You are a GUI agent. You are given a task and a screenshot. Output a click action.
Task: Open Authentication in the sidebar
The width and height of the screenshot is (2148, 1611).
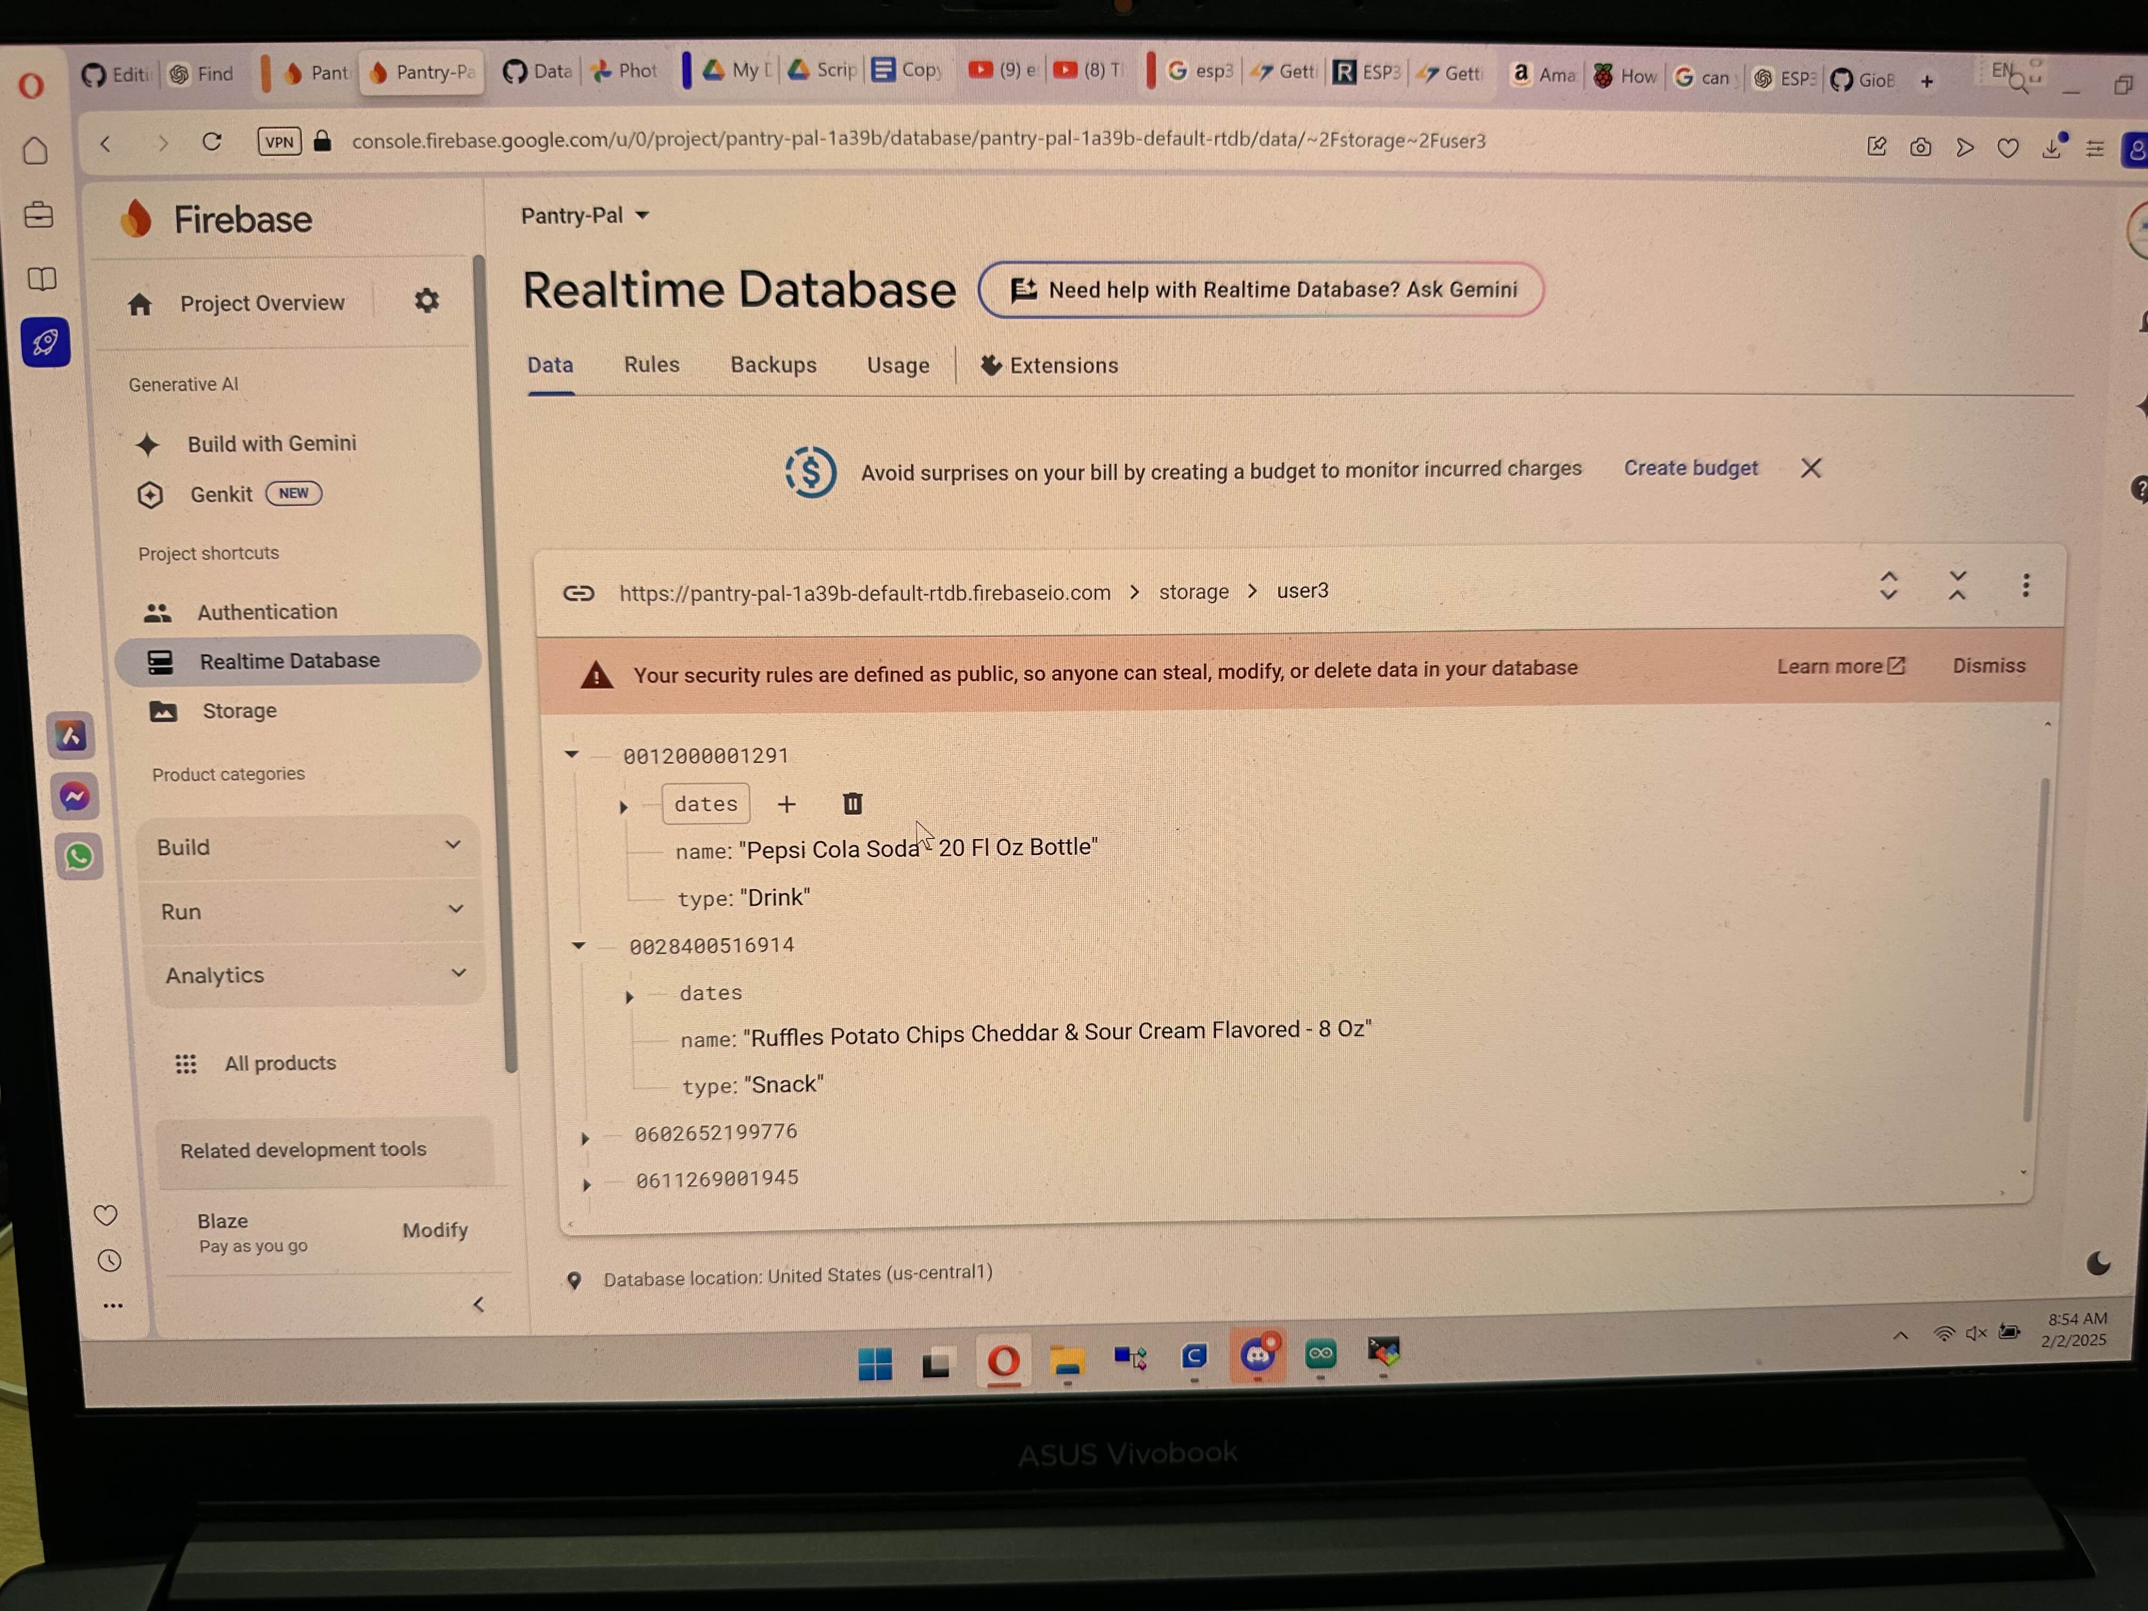click(267, 612)
